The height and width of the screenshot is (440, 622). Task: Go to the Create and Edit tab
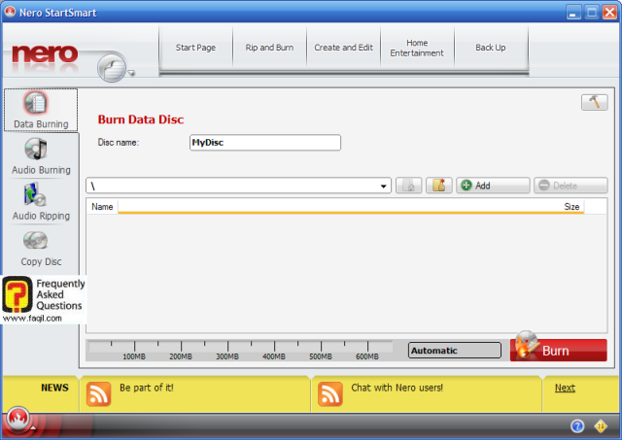coord(343,48)
